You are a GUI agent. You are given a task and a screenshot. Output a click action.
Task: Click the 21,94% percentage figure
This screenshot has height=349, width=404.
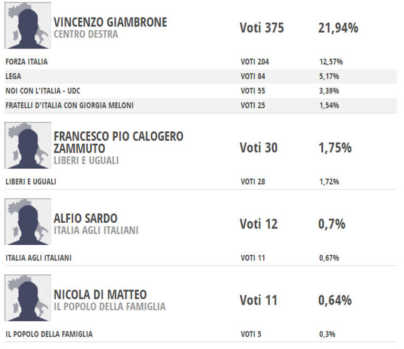(338, 28)
